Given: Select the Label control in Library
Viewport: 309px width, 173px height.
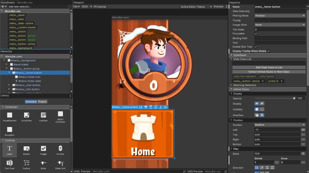Looking at the screenshot, I should click(10, 149).
